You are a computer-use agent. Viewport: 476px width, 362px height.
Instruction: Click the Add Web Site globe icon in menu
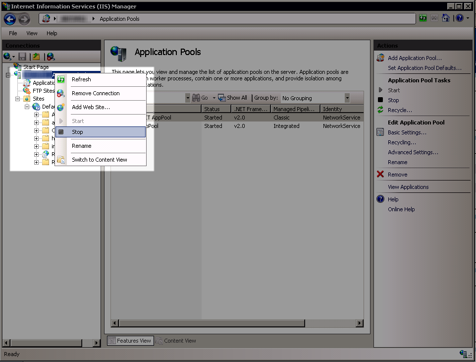click(61, 107)
